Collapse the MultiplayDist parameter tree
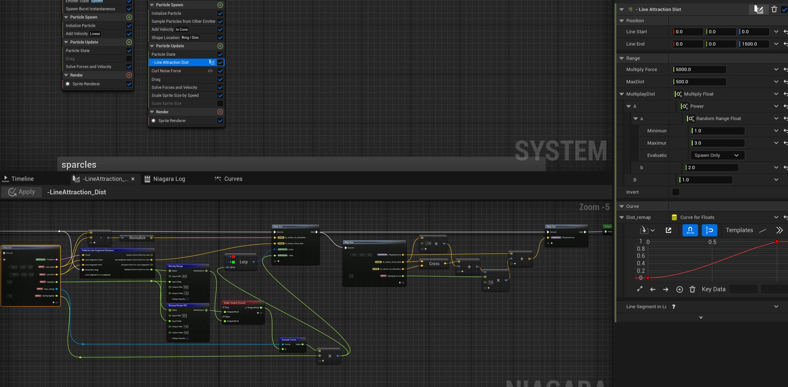788x387 pixels. pos(621,94)
